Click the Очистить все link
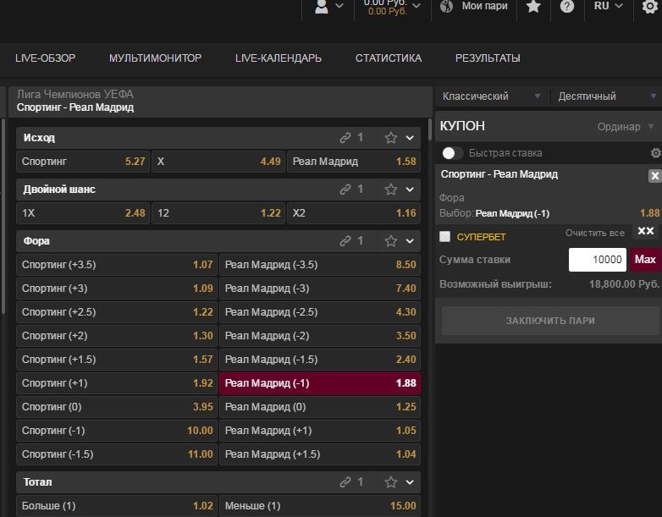662x517 pixels. [595, 233]
